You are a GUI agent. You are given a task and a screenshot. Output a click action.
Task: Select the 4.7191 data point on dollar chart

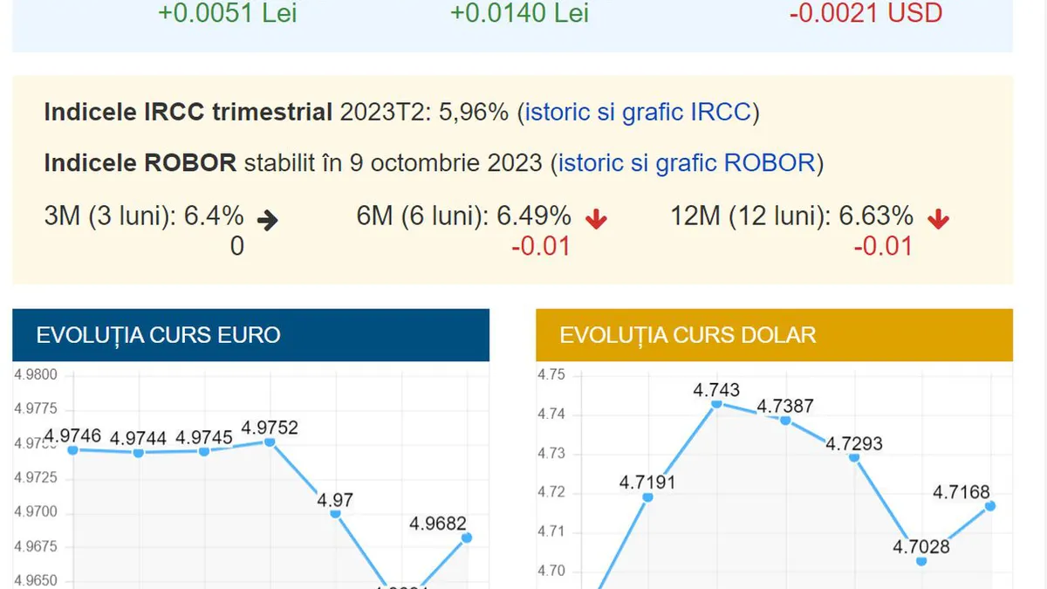[x=647, y=497]
